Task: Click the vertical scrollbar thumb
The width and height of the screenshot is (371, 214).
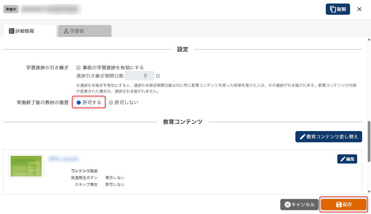Action: tap(369, 141)
